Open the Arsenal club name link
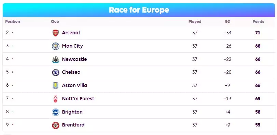The width and height of the screenshot is (277, 135). tap(71, 33)
